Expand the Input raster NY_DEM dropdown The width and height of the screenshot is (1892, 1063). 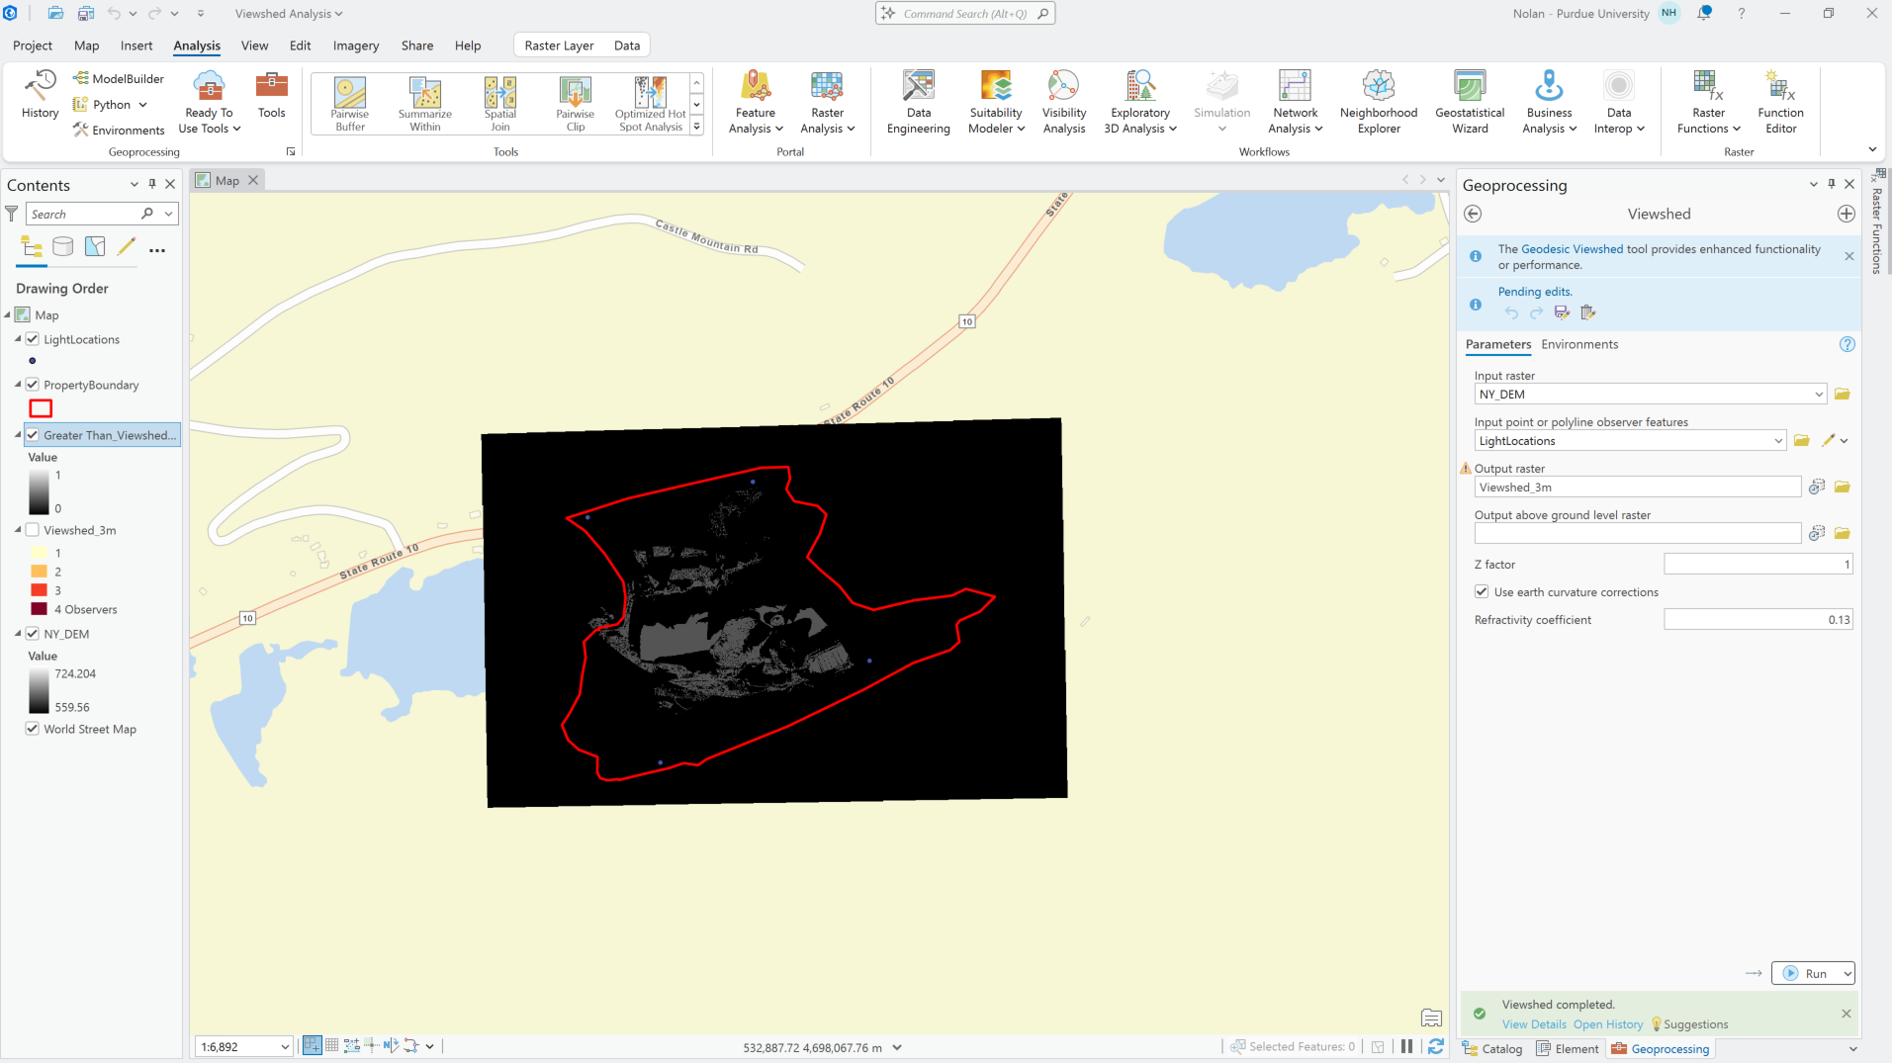pos(1818,394)
